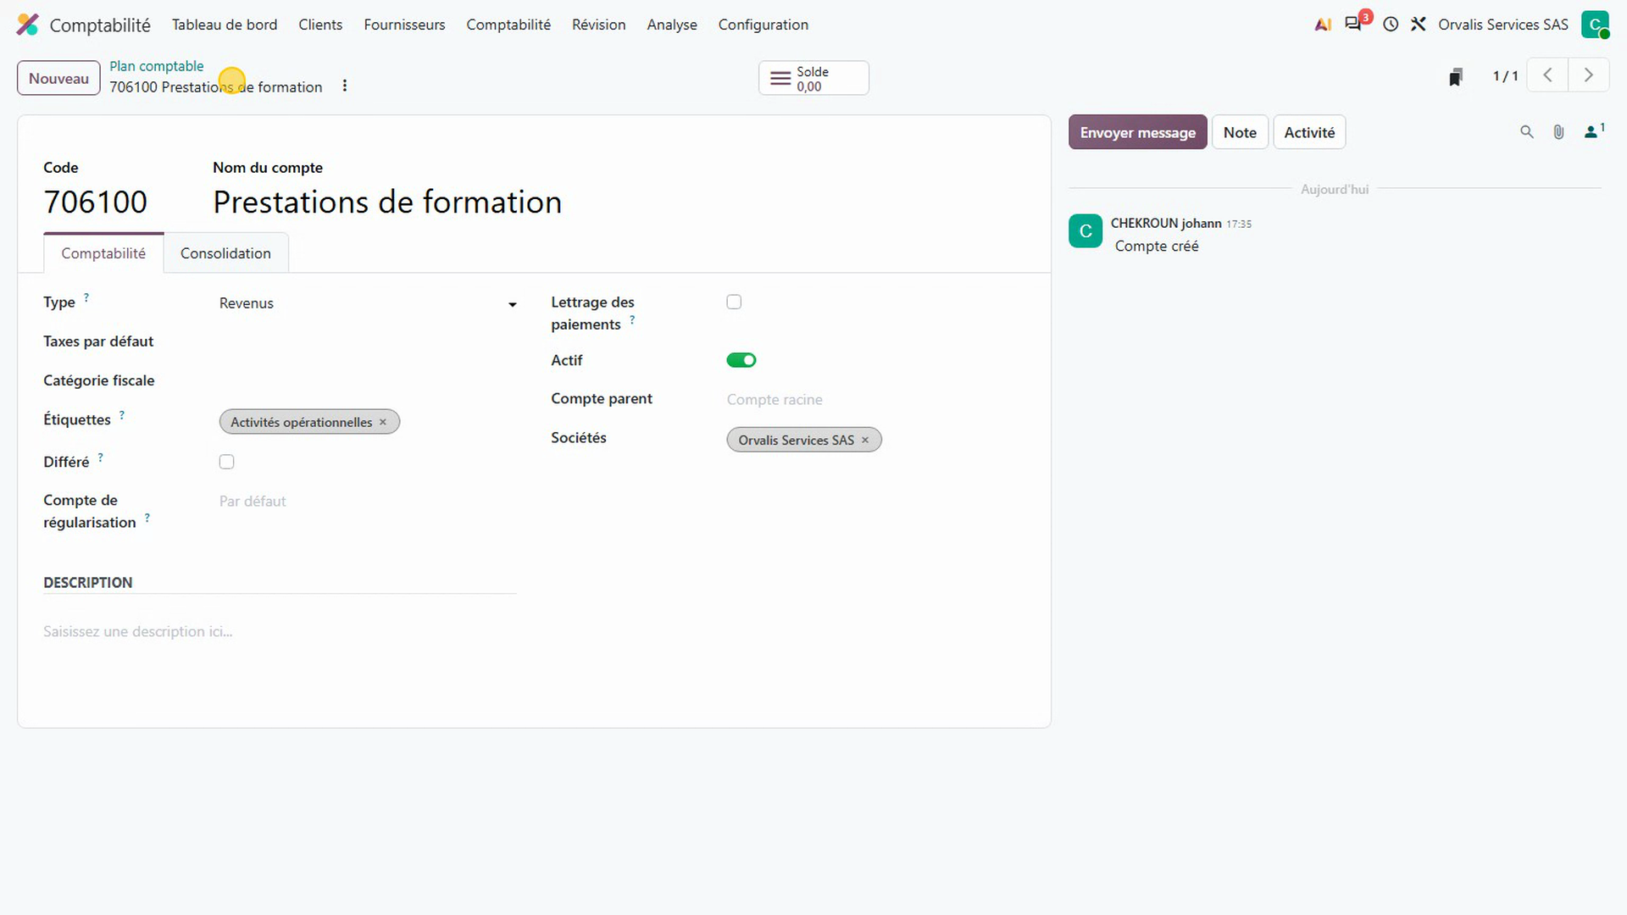1627x915 pixels.
Task: Edit the account name Prestations de formation
Action: tap(387, 202)
